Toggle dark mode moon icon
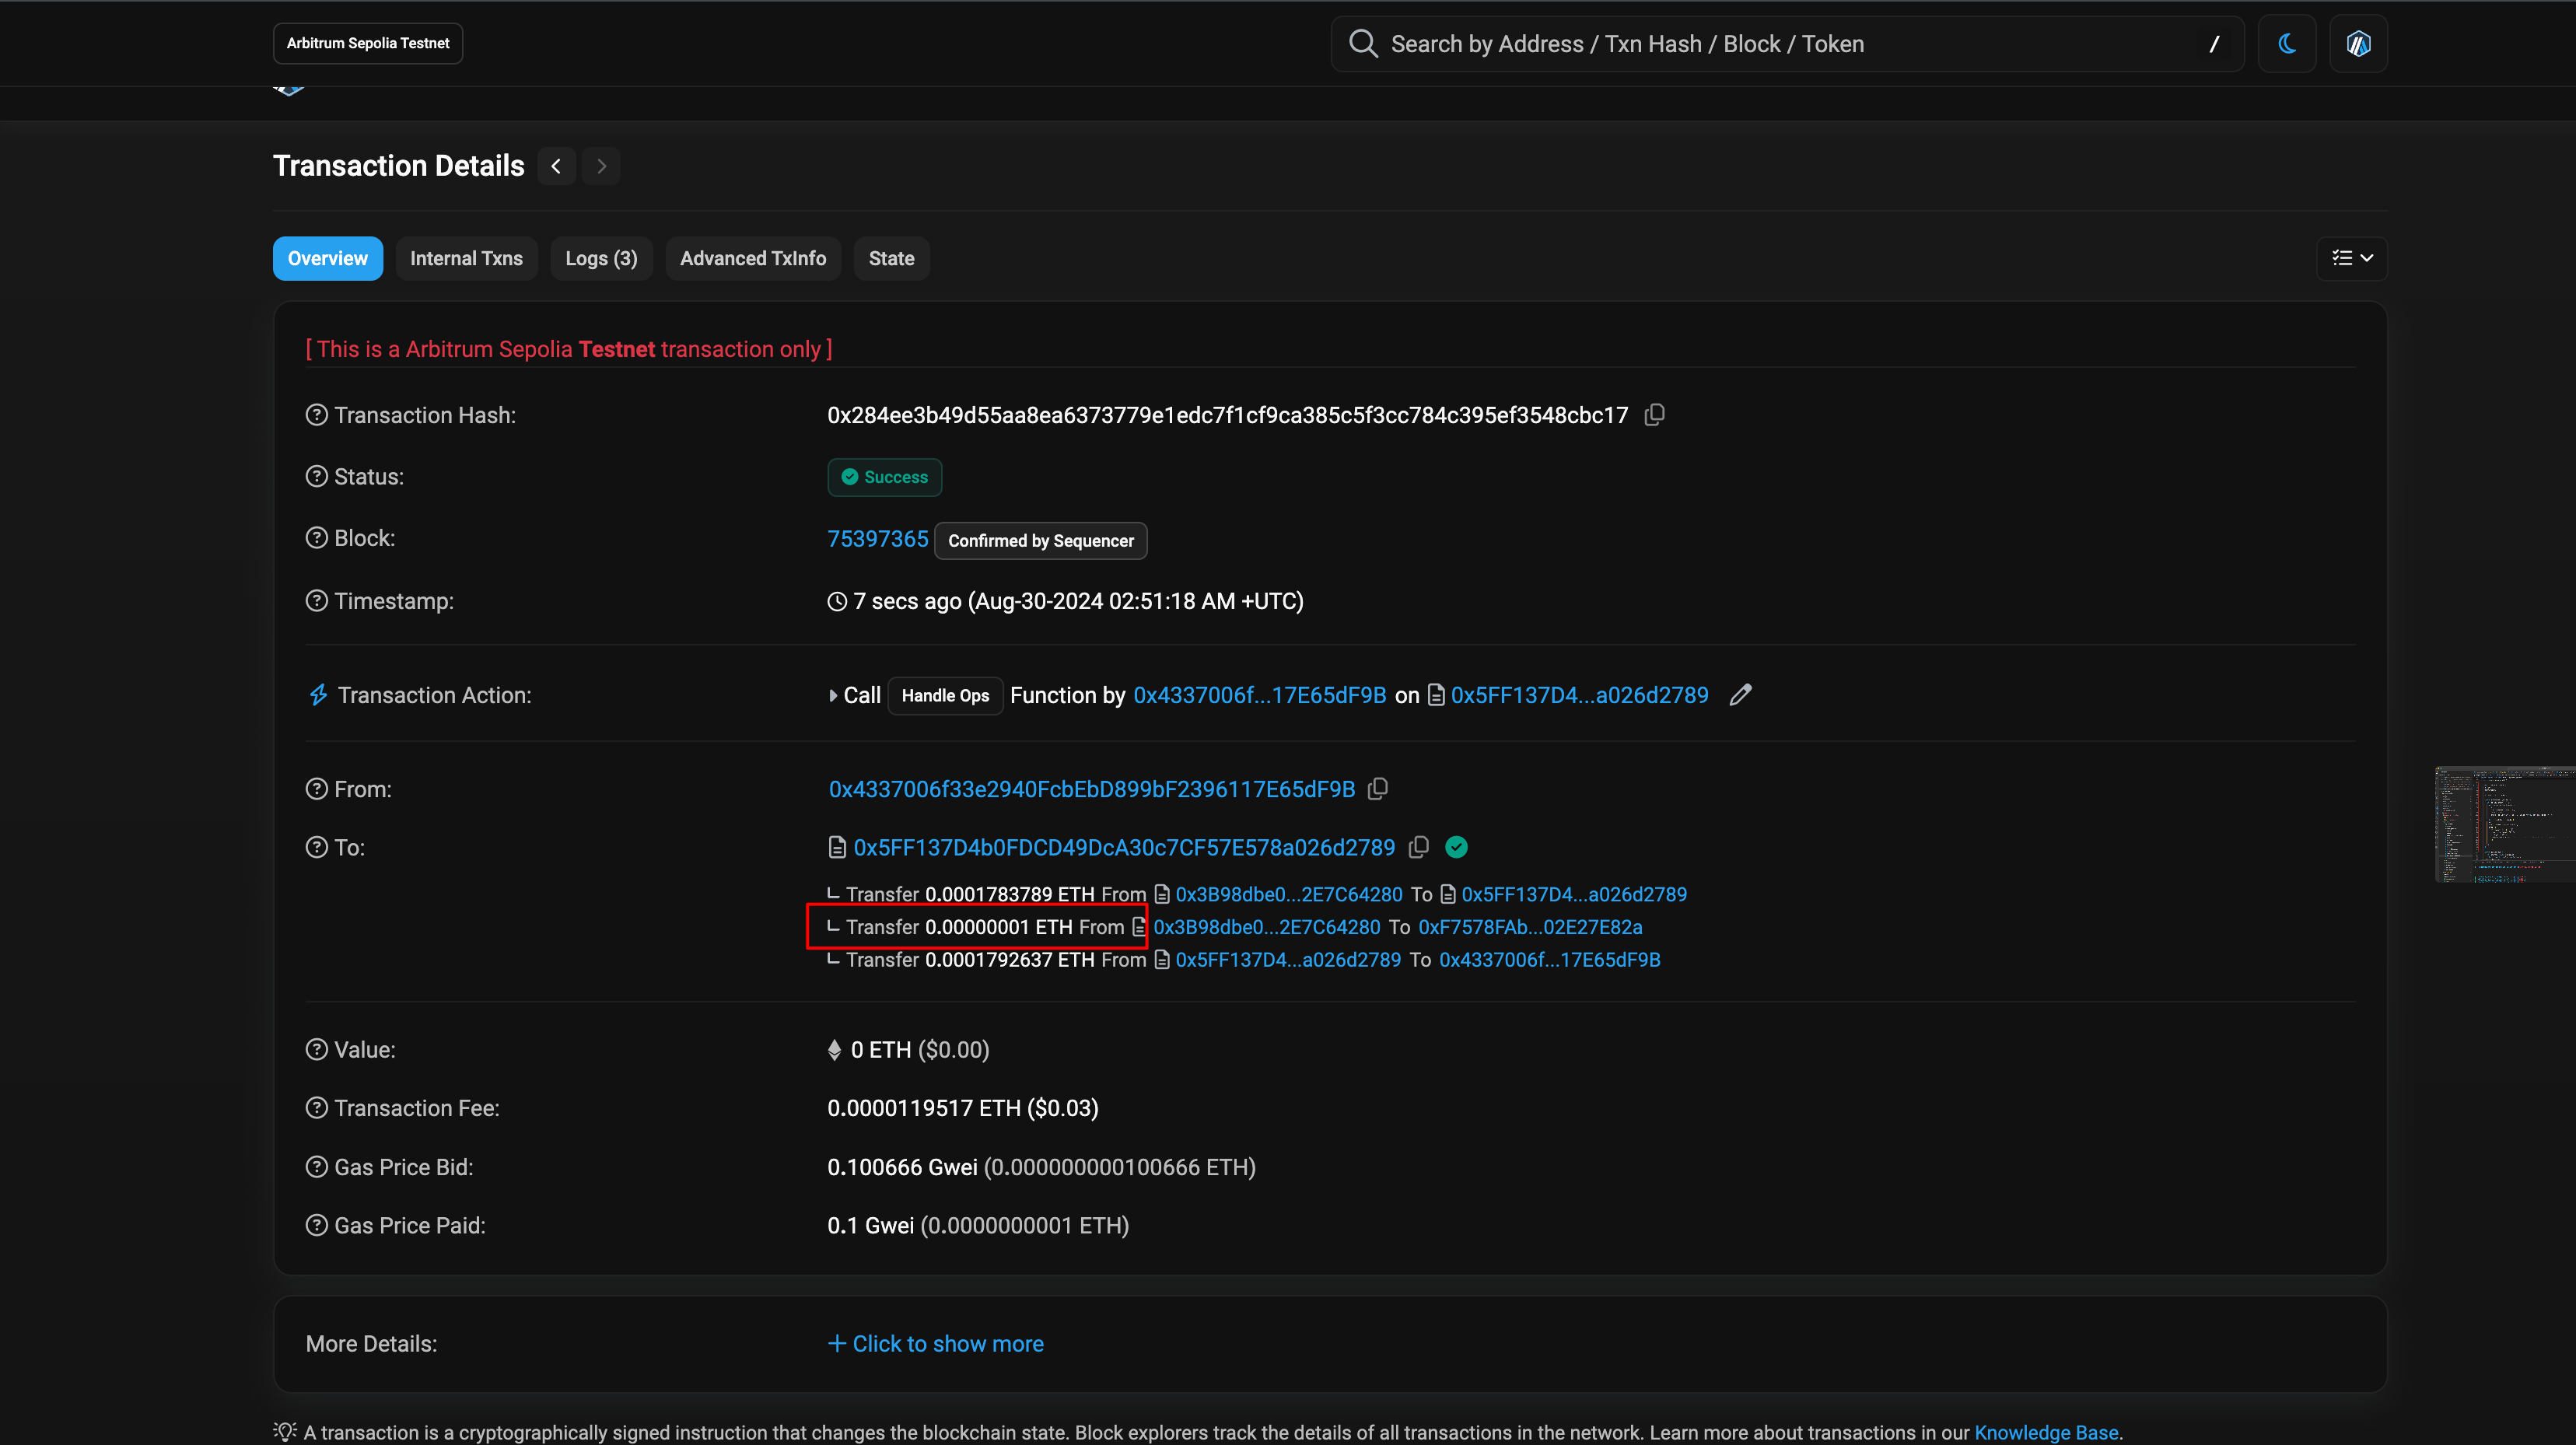The image size is (2576, 1445). point(2287,44)
